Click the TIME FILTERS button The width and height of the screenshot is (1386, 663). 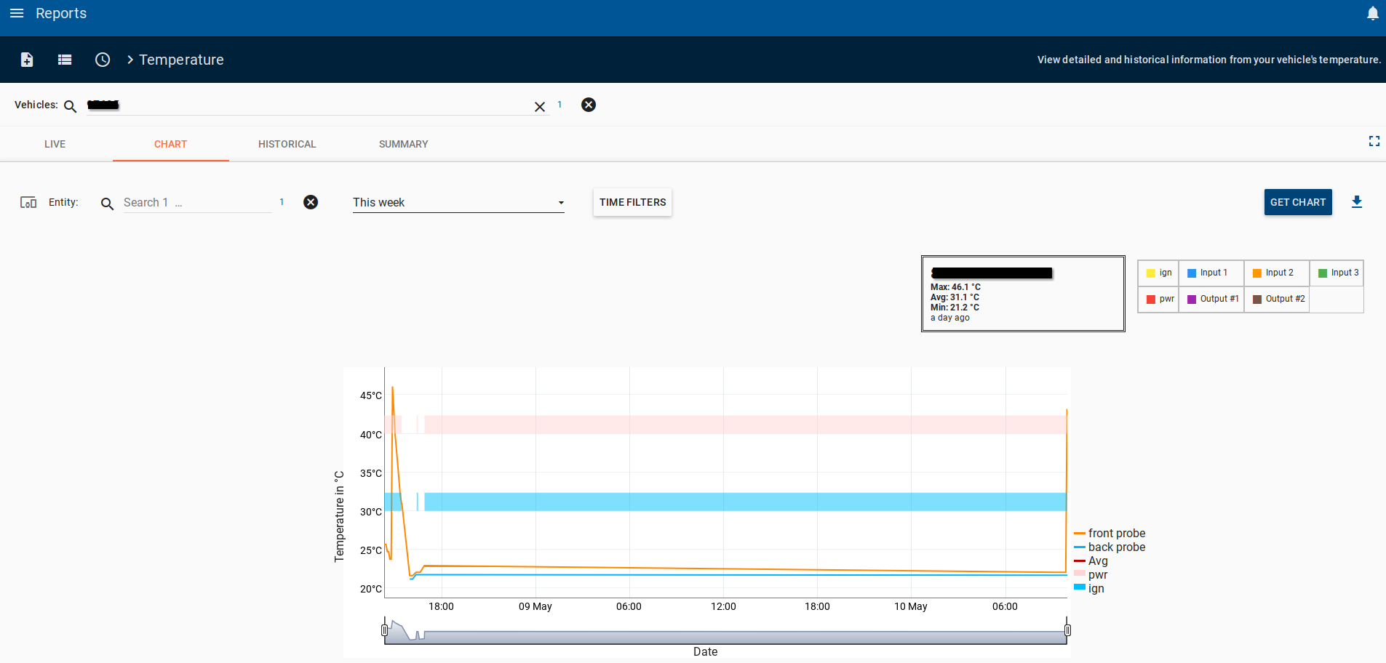[632, 202]
